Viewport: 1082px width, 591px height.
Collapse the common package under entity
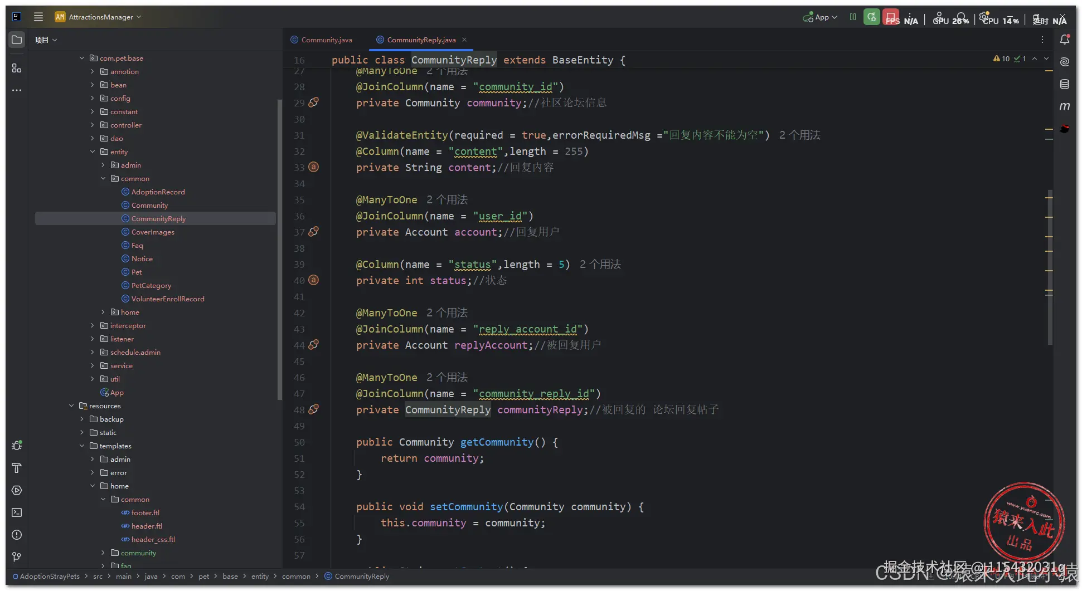103,178
